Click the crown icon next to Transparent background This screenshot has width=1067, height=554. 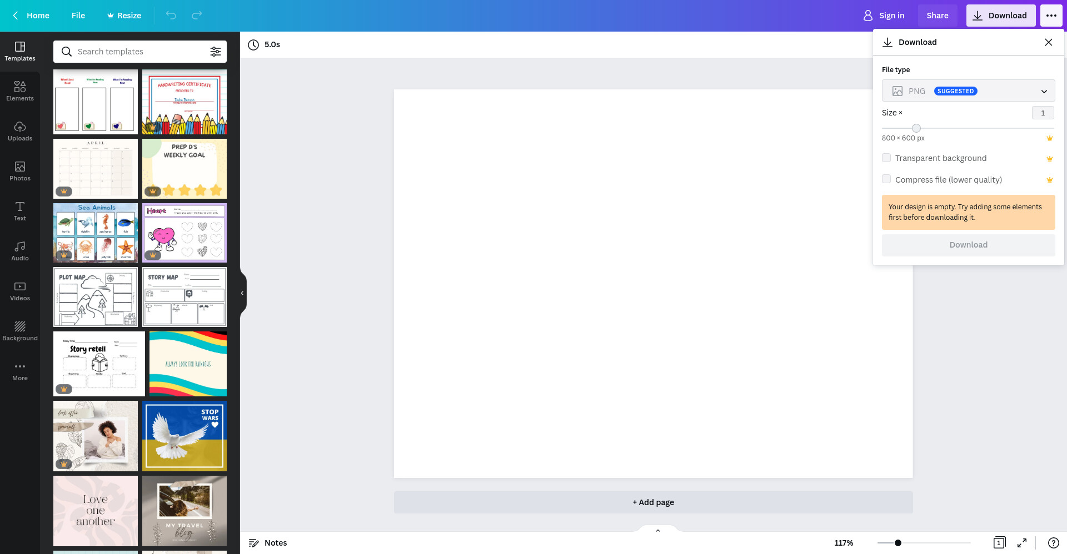[x=1050, y=159]
